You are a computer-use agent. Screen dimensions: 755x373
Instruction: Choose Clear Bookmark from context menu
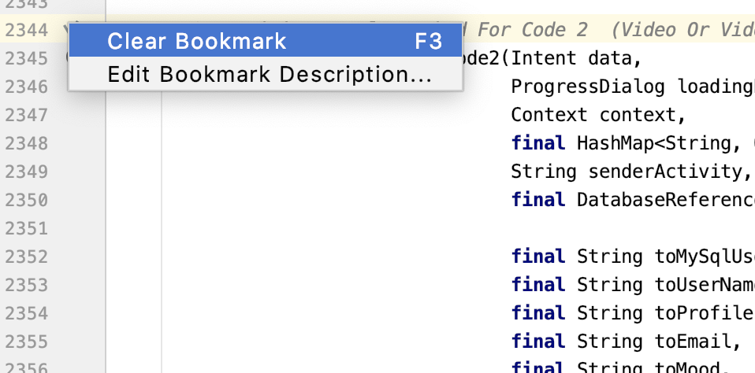coord(197,41)
